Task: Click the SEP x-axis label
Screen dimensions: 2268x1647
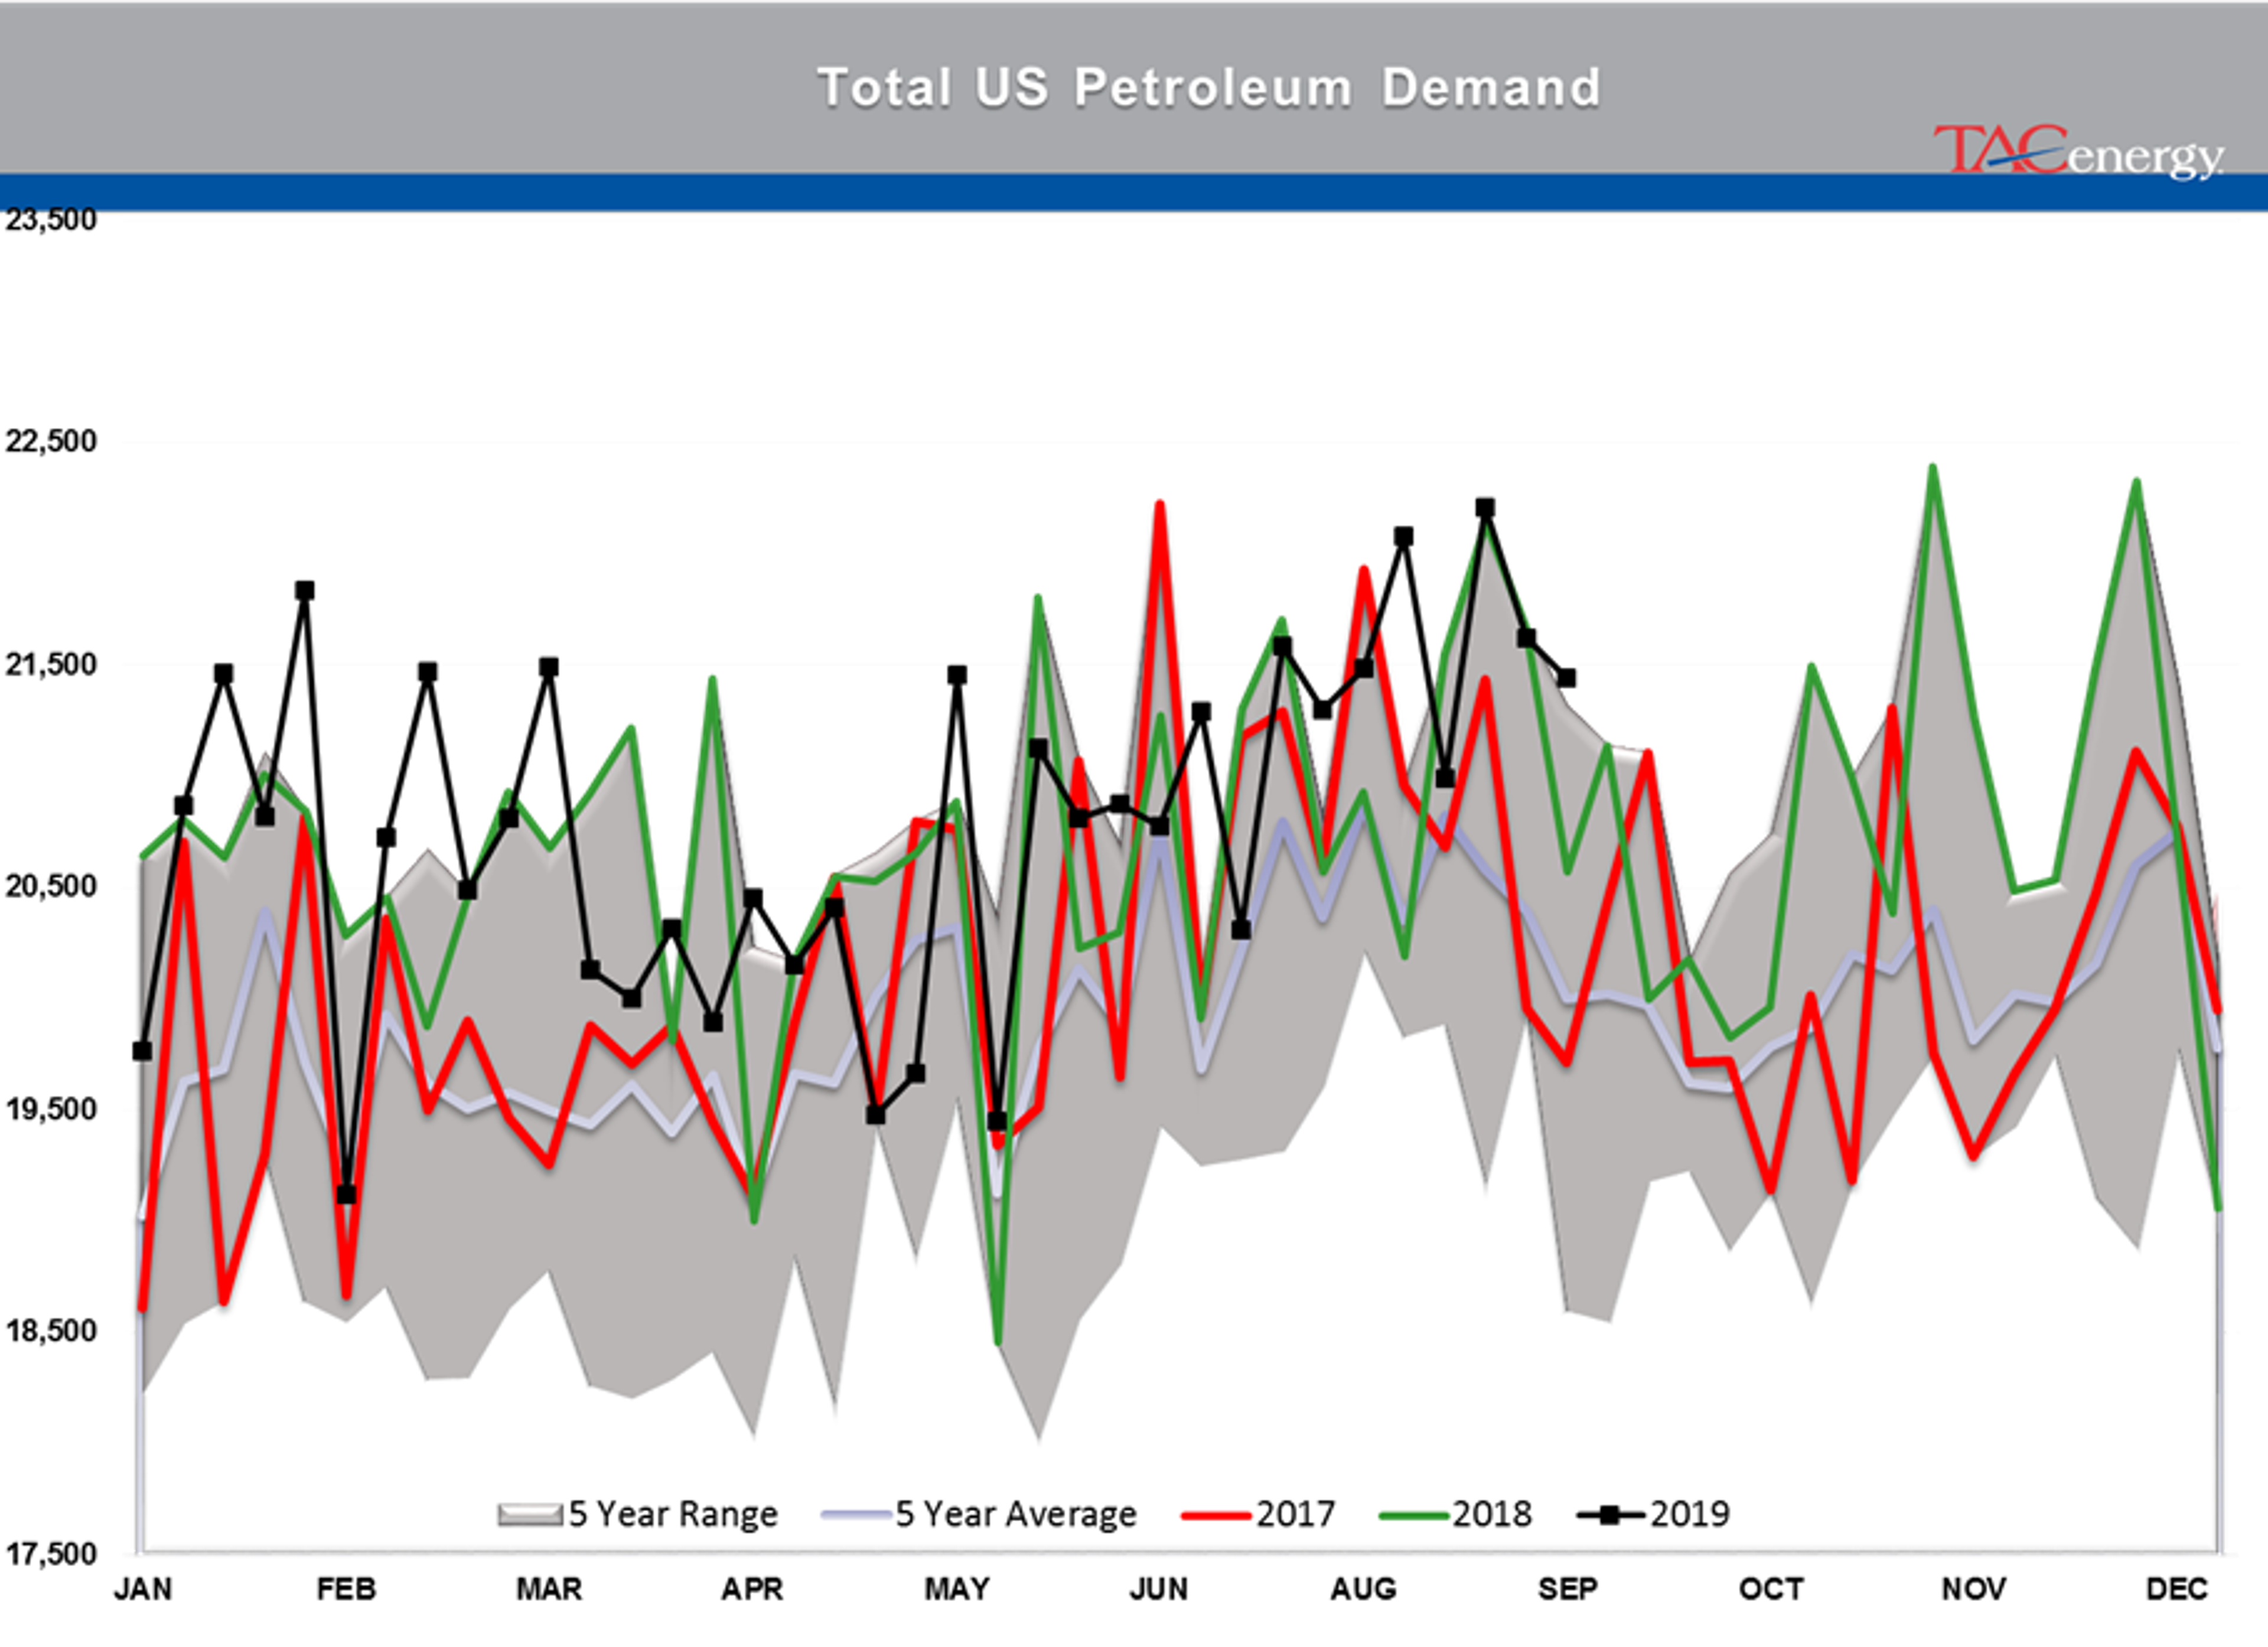Action: tap(1567, 1589)
